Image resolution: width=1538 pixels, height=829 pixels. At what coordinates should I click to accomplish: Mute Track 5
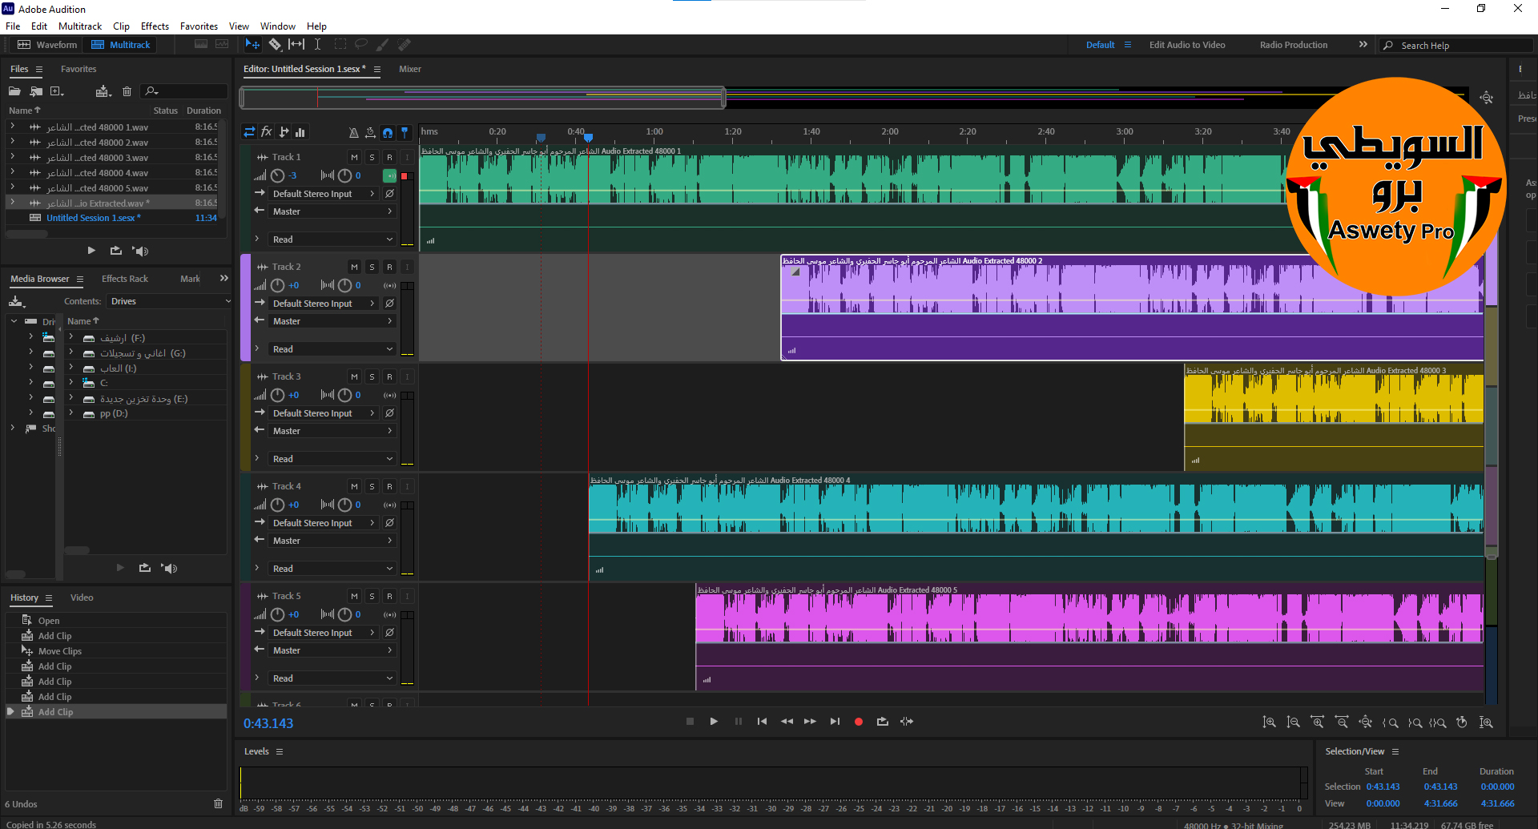click(354, 596)
